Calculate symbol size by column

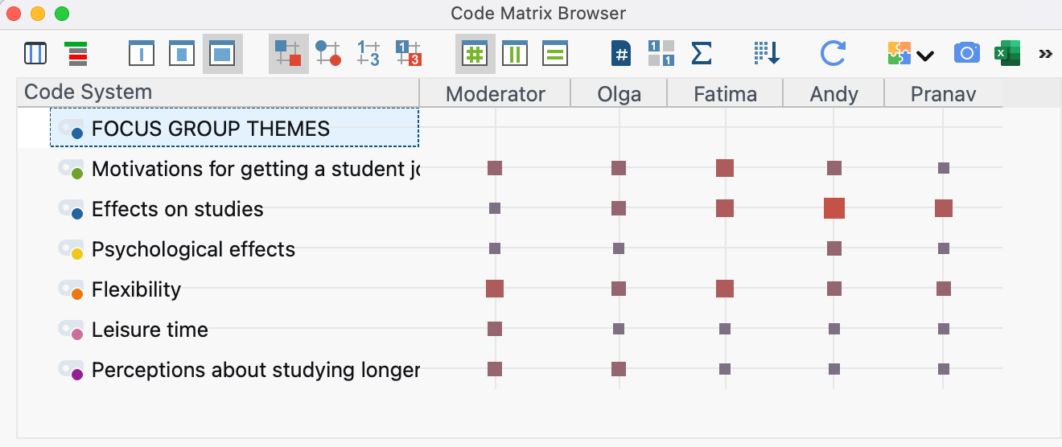[x=515, y=54]
